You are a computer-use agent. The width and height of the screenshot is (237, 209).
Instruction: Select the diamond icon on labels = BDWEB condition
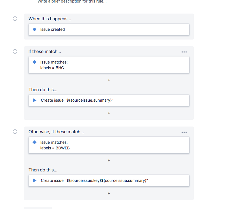[34, 142]
